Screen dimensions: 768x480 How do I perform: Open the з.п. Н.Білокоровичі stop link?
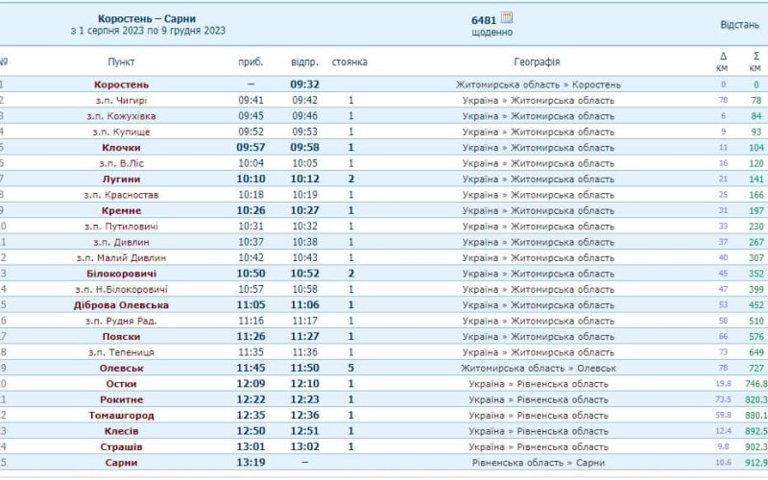click(x=121, y=289)
